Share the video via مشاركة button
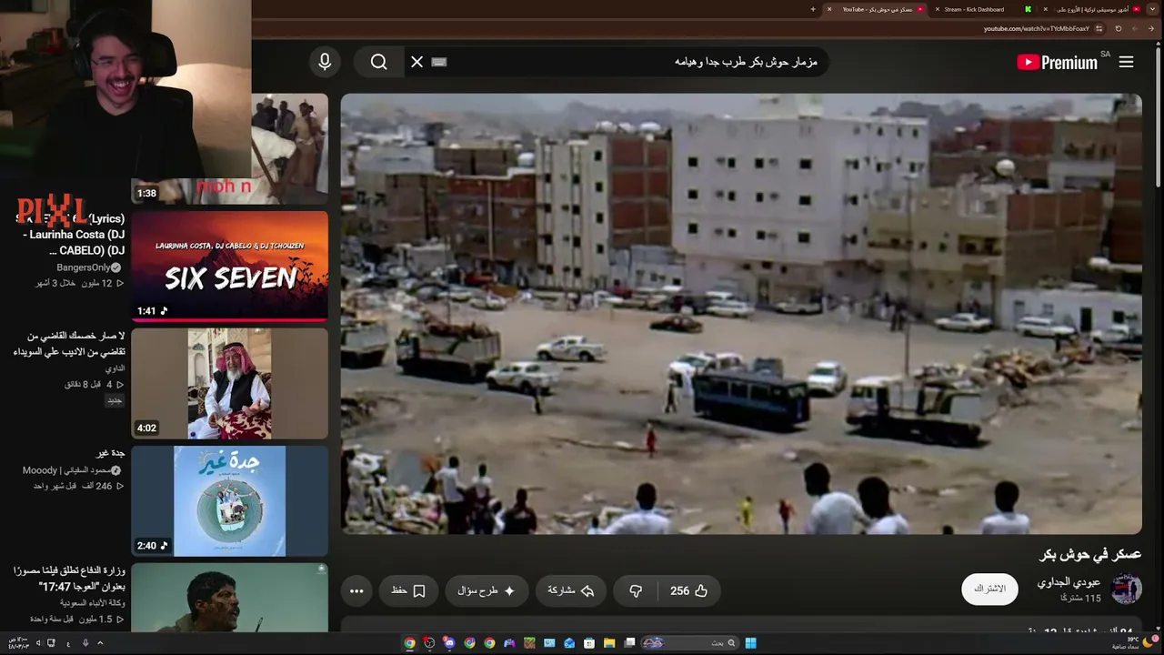 571,590
